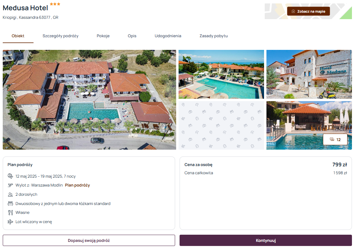Click the plane icon beside Lot wliczony w cenę

pos(10,222)
